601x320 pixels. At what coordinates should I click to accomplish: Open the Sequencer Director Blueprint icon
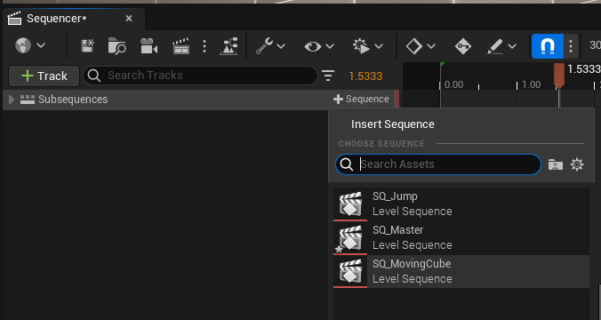228,46
